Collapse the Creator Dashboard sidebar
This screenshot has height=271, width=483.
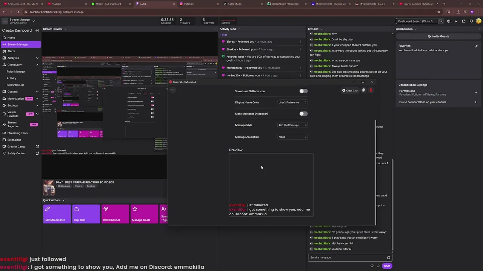point(37,30)
